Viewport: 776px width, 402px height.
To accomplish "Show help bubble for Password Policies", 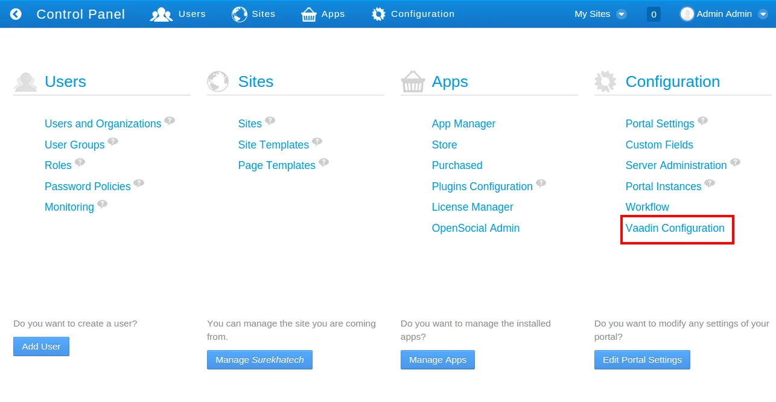I will pos(139,183).
